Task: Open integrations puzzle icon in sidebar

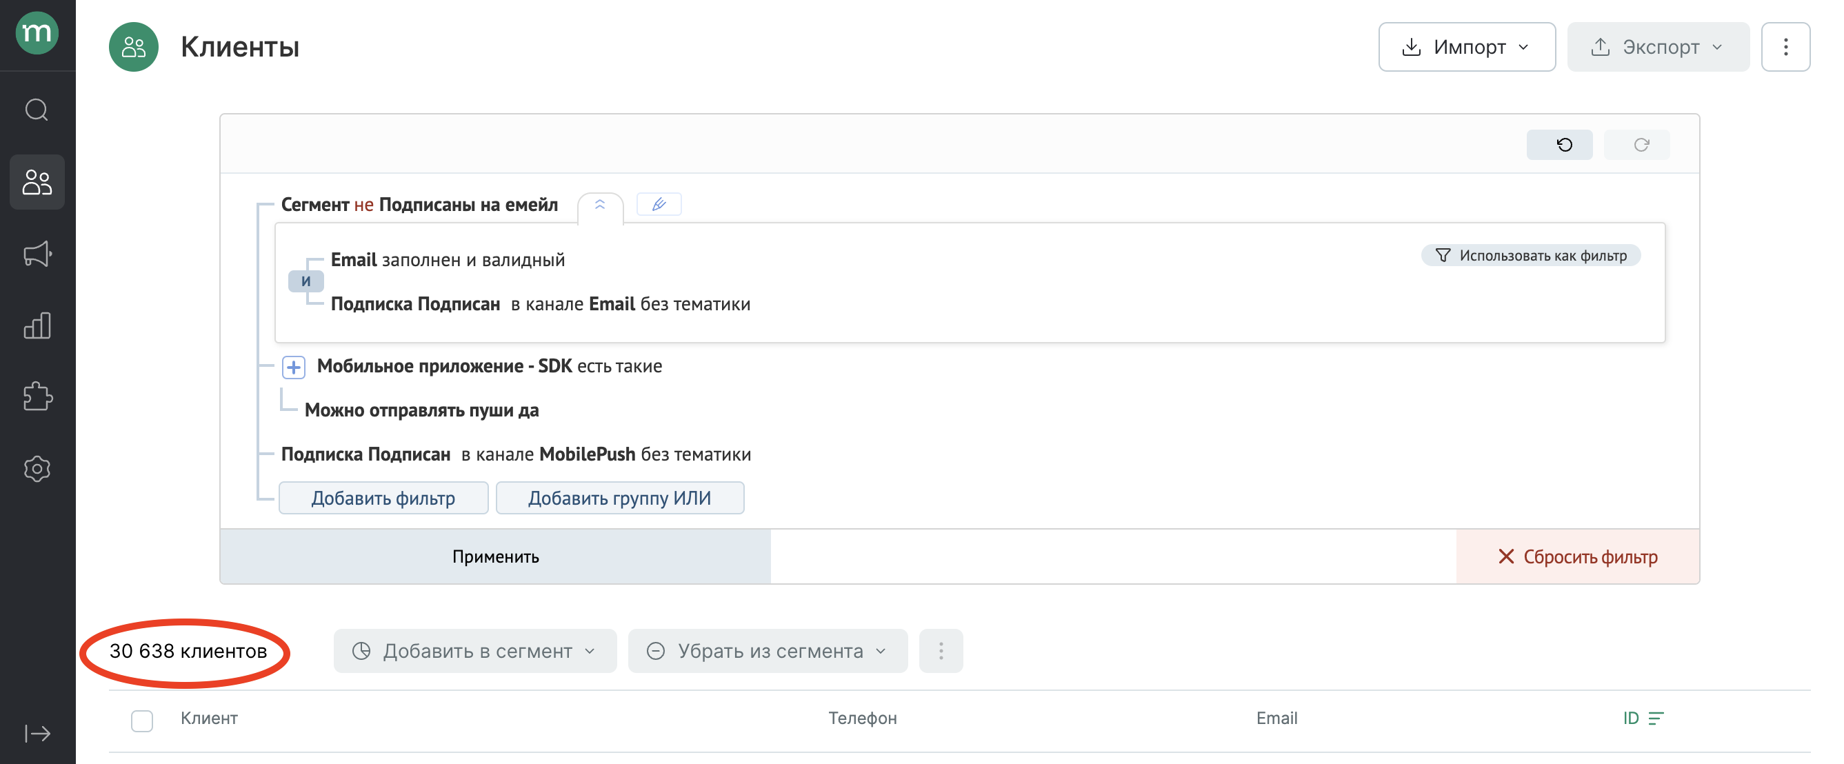Action: tap(37, 396)
